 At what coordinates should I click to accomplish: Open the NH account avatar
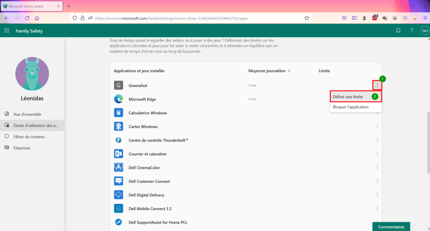point(425,31)
